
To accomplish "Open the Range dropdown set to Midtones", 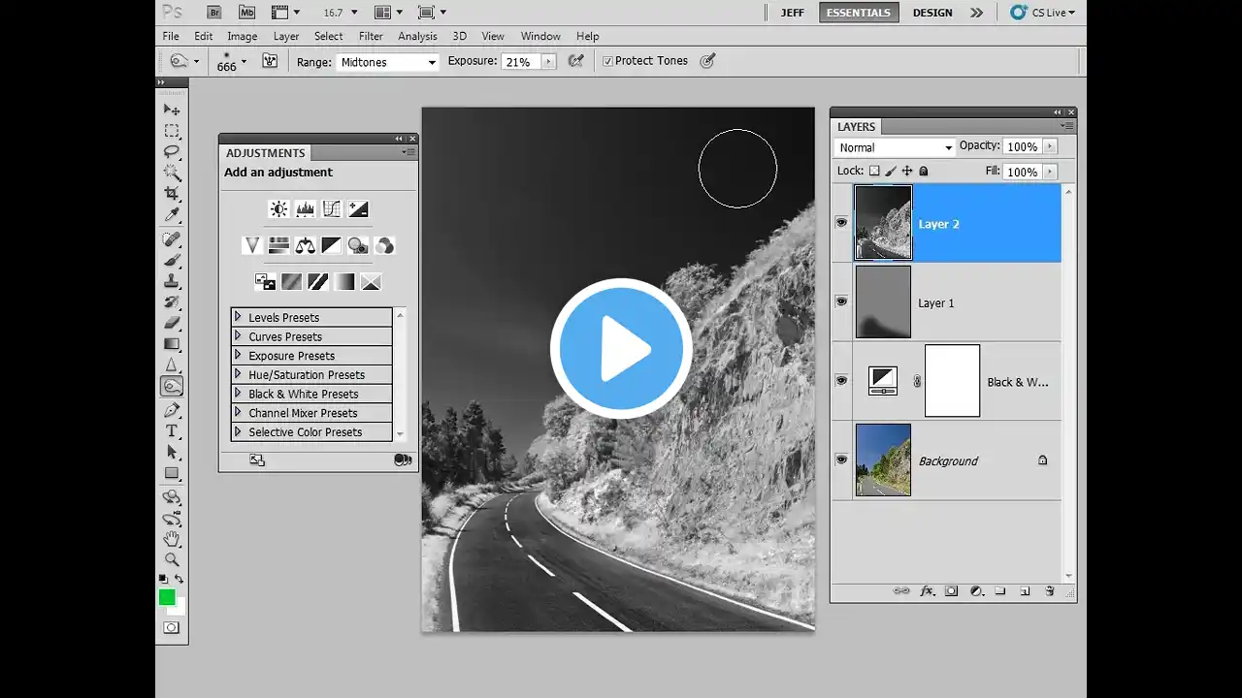I will click(387, 62).
